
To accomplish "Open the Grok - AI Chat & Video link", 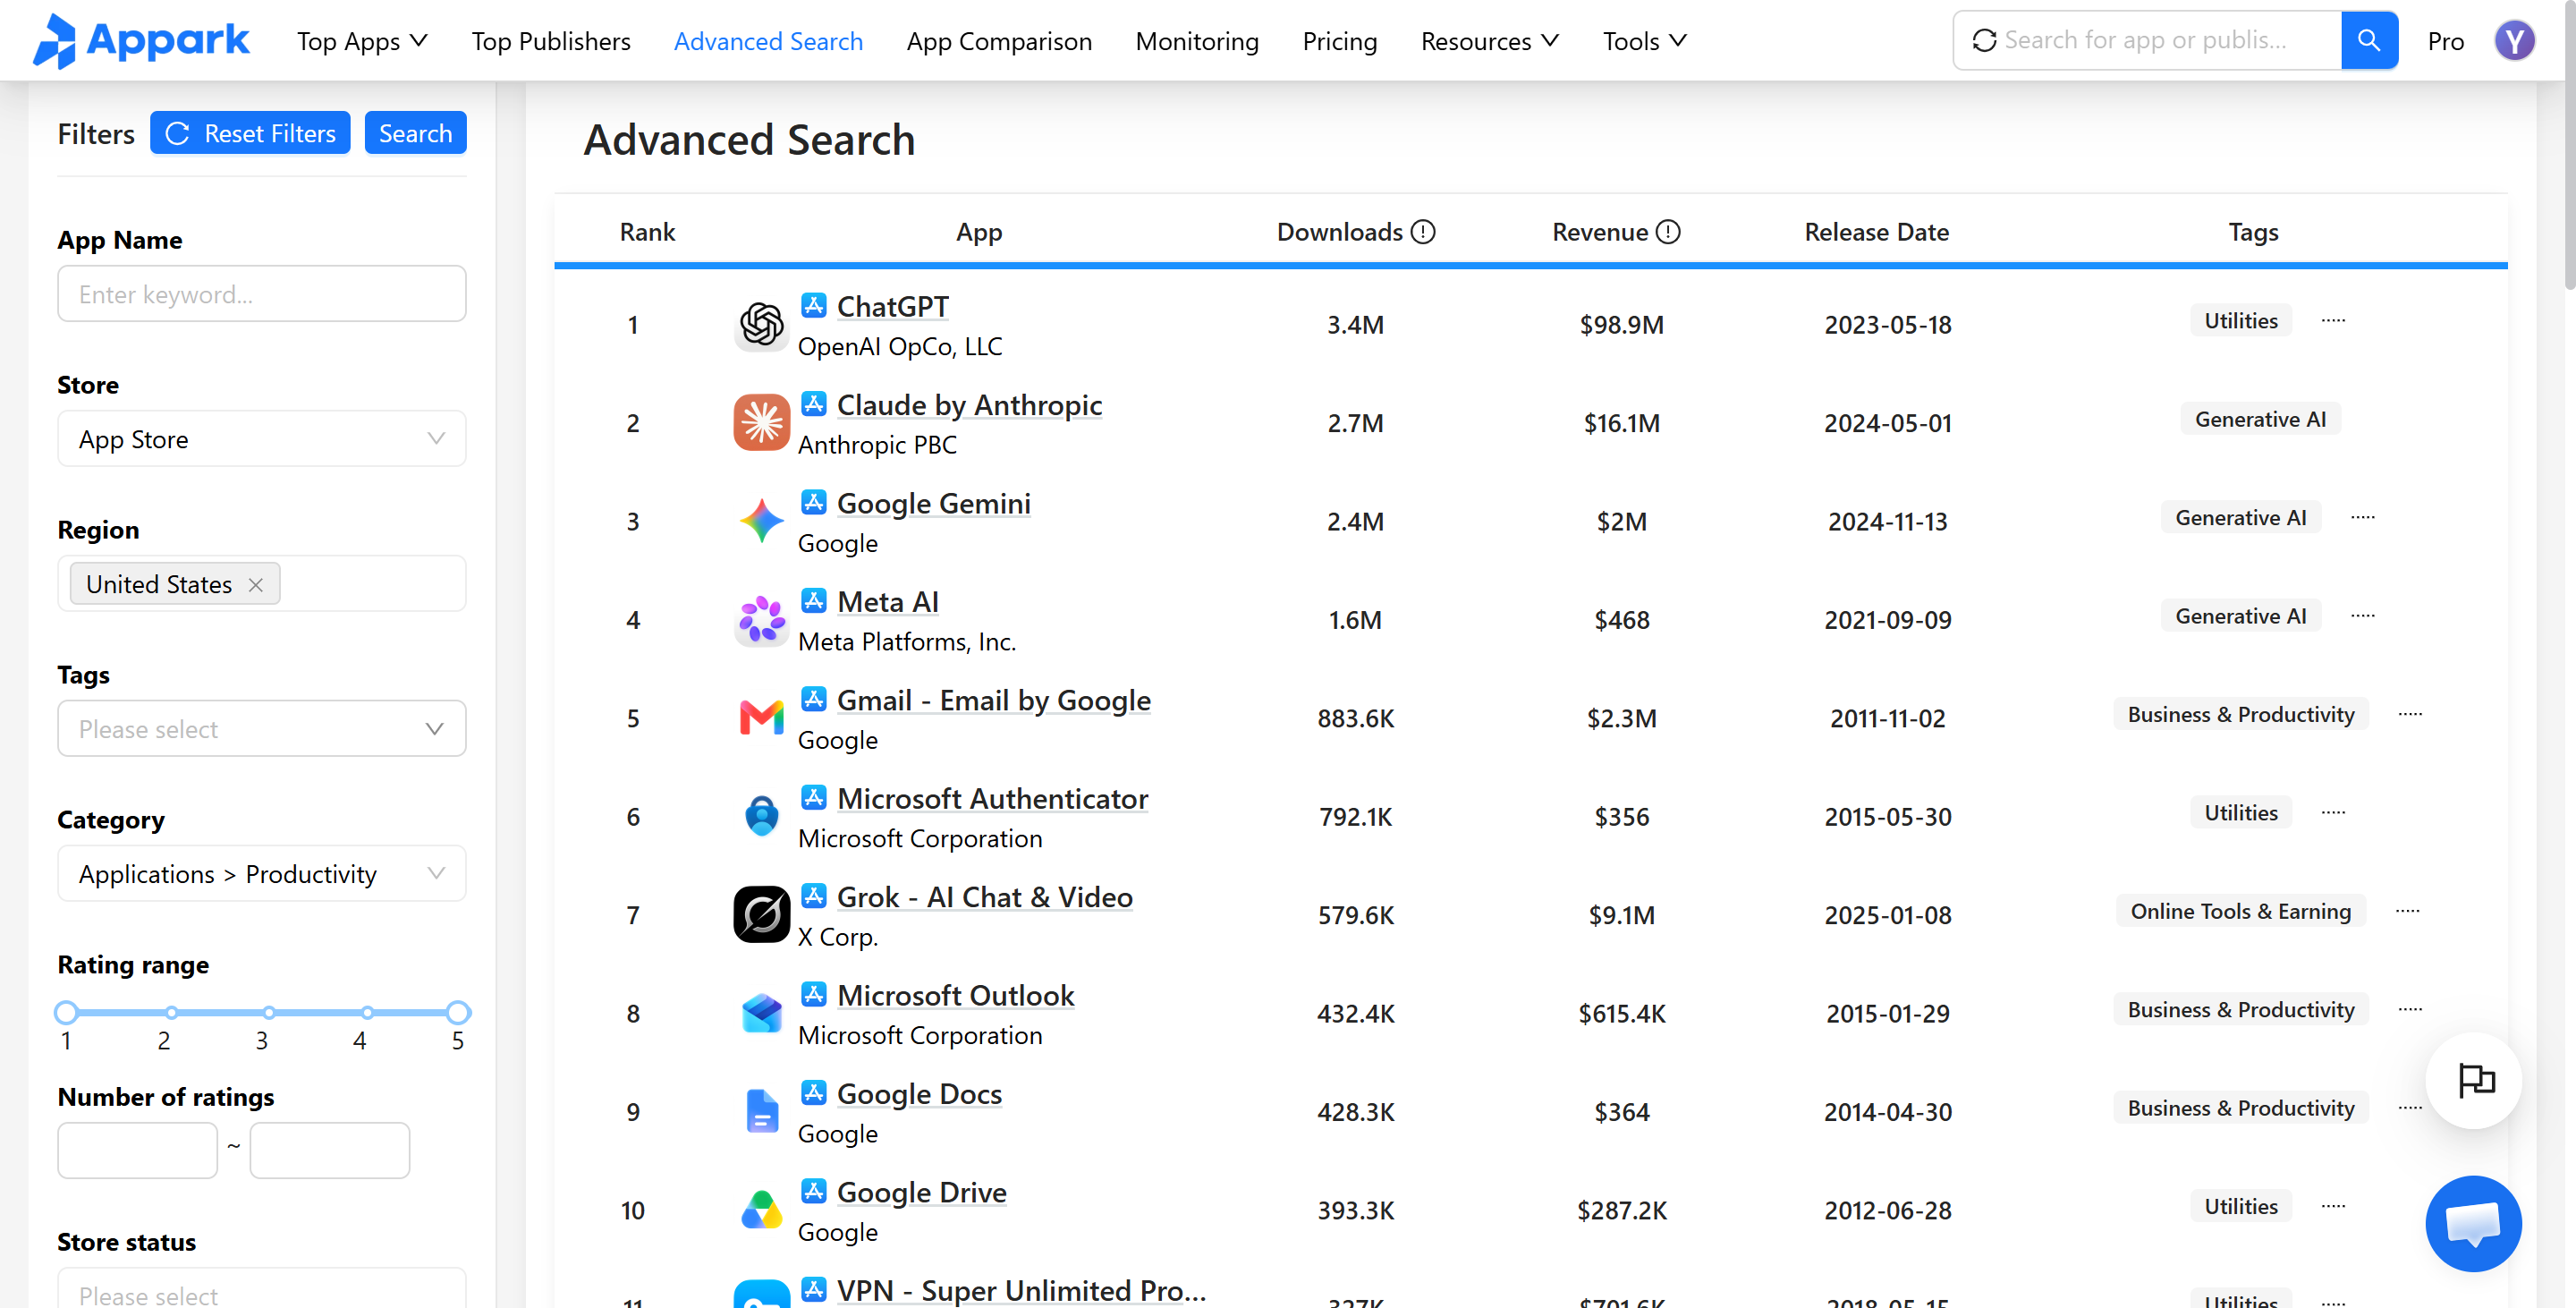I will pyautogui.click(x=984, y=897).
